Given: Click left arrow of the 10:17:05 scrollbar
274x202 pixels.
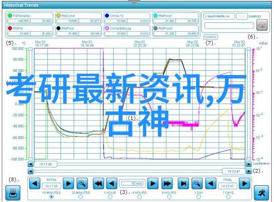Looking at the screenshot, I should click(x=30, y=164).
